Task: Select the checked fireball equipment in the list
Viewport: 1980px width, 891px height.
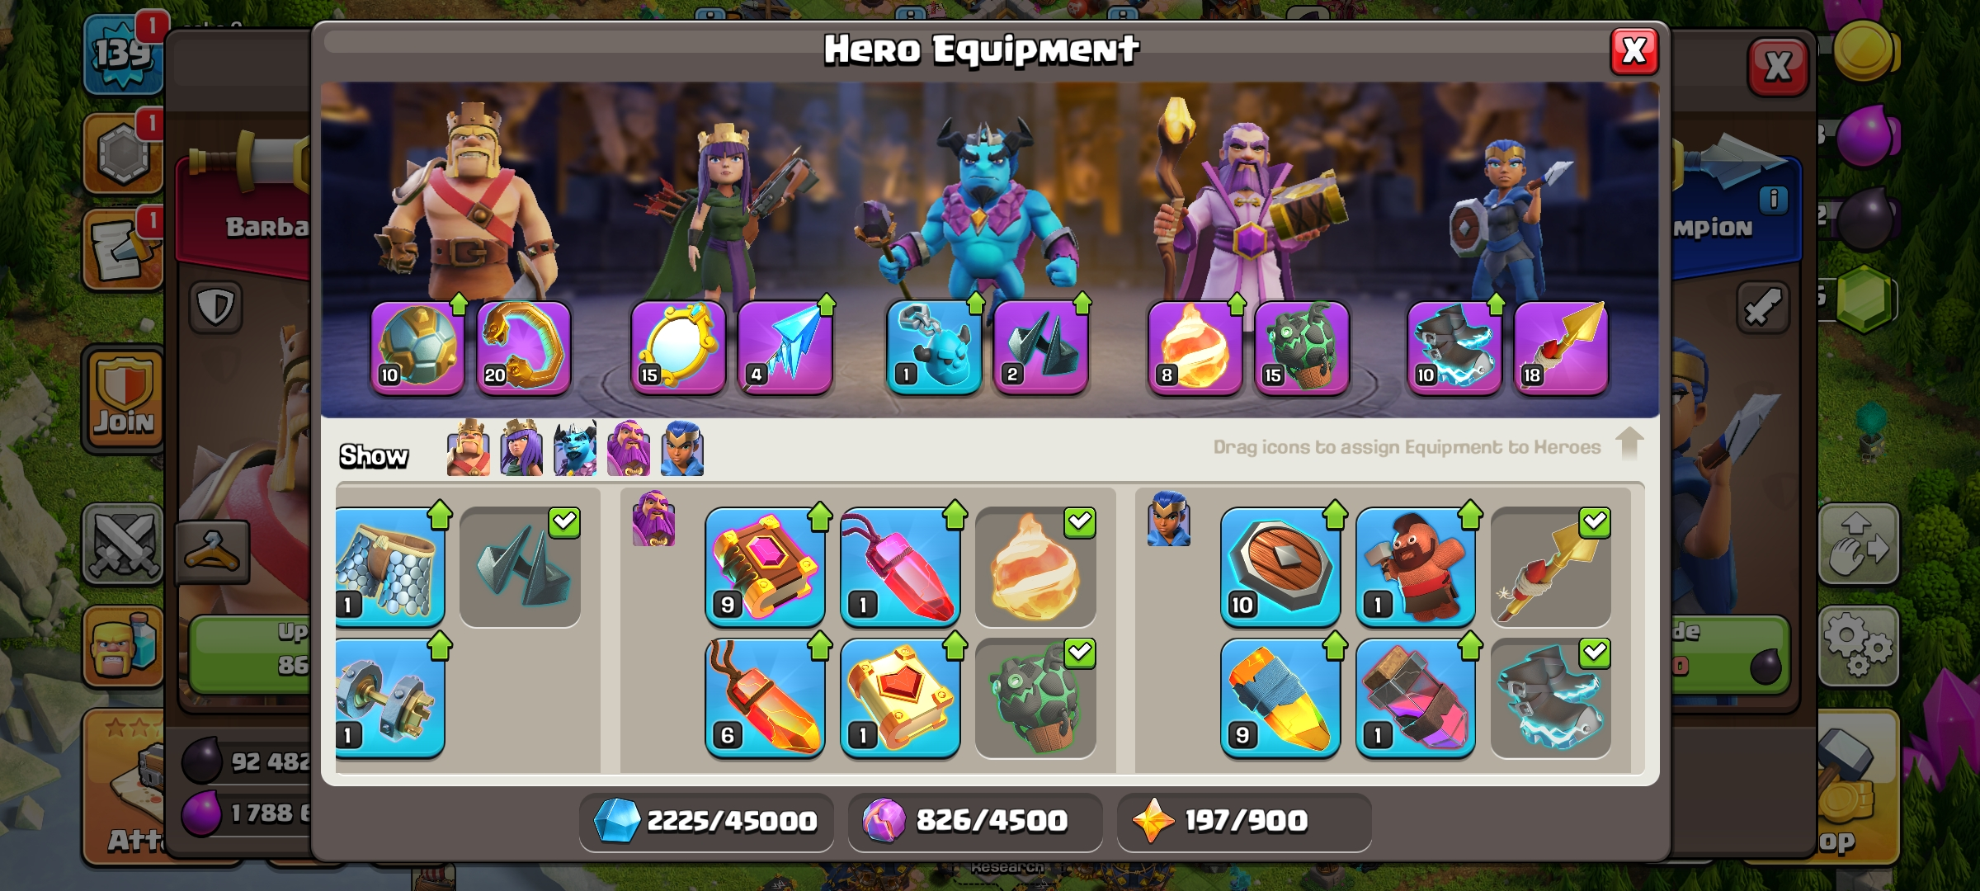Action: point(1035,567)
